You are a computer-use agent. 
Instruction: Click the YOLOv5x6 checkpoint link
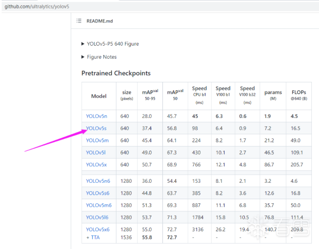click(97, 230)
